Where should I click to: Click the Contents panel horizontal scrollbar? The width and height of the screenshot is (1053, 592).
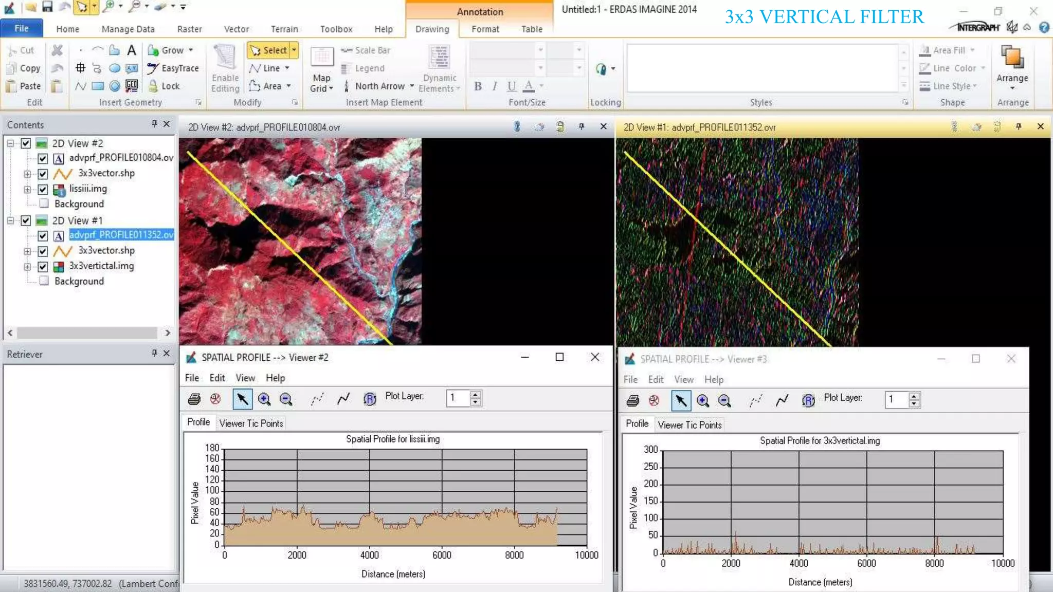click(x=87, y=333)
